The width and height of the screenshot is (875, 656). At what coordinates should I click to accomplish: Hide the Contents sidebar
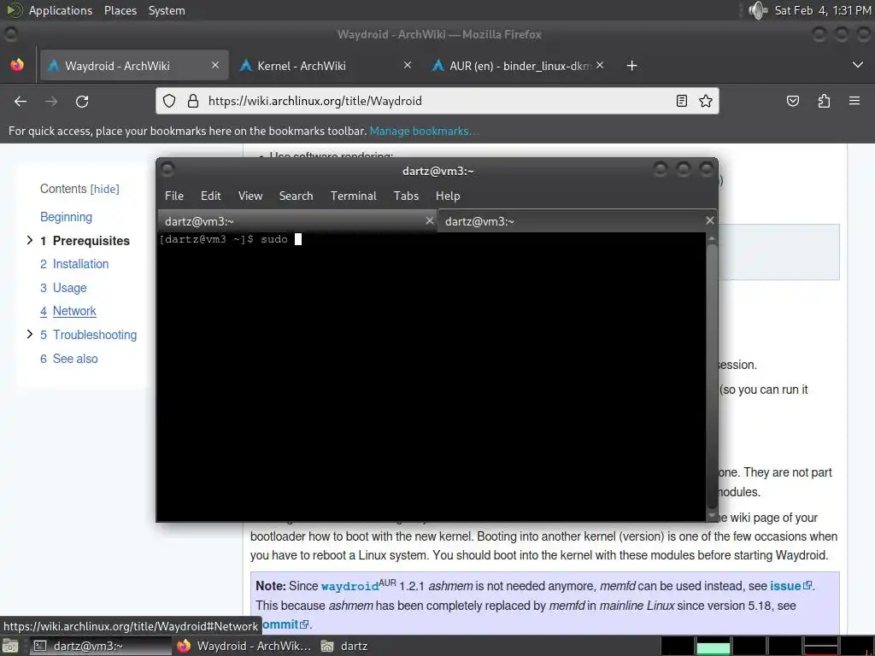[x=105, y=189]
